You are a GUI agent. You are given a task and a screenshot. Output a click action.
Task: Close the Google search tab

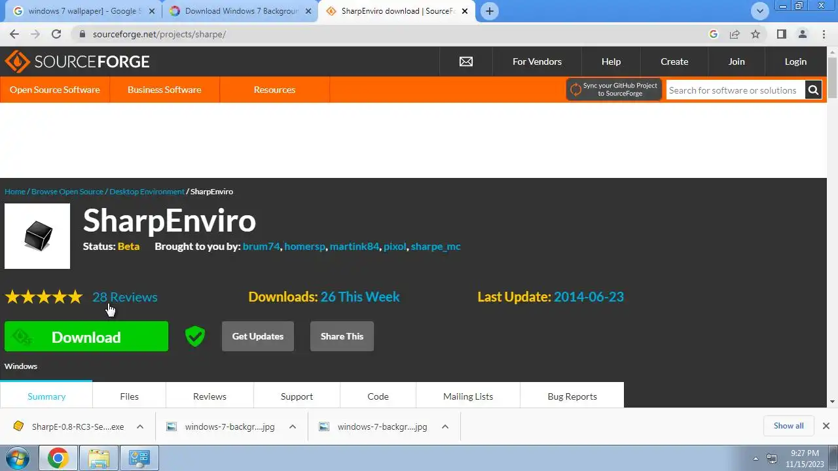152,11
